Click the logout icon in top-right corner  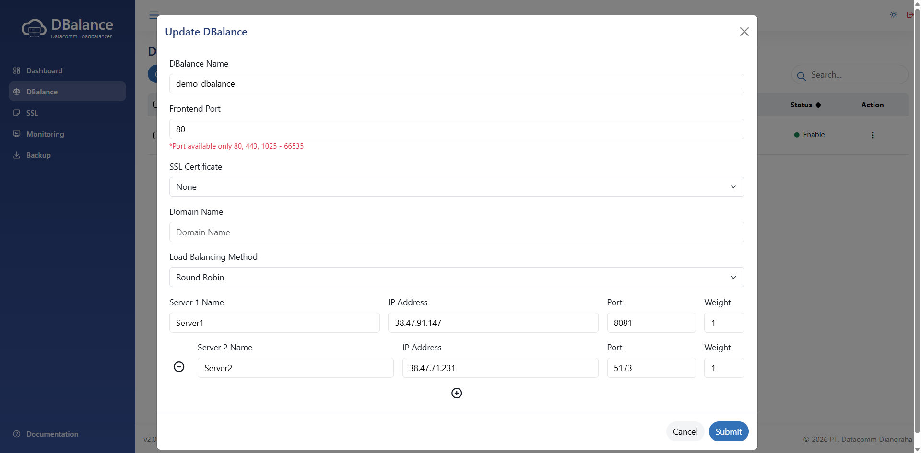coord(909,15)
